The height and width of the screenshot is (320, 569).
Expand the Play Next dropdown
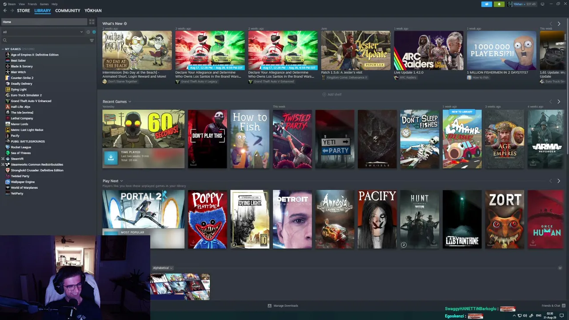click(x=121, y=181)
